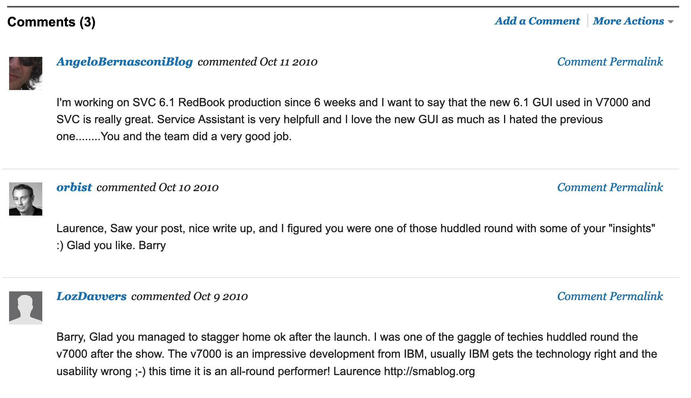Click orbist's black-and-white profile photo
This screenshot has height=398, width=691.
pos(26,199)
